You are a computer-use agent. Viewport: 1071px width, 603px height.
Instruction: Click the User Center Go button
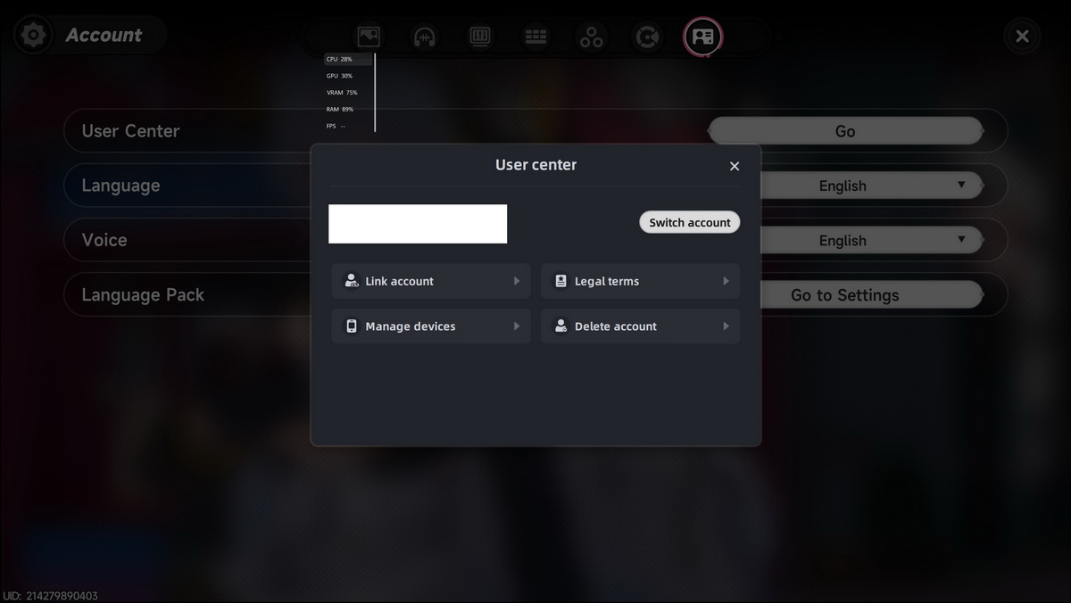pyautogui.click(x=845, y=131)
